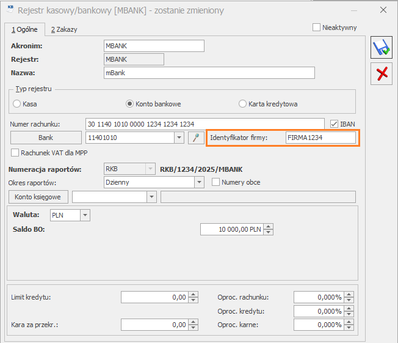
Task: Click the Identyfikator firmy input field
Action: [x=320, y=138]
